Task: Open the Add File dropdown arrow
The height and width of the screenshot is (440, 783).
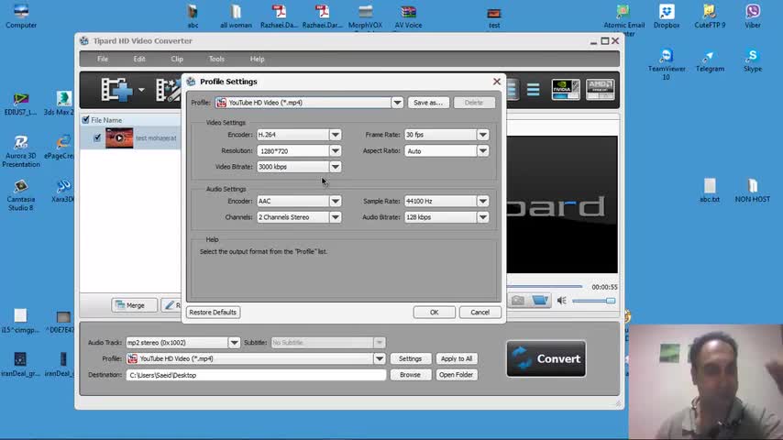Action: [x=141, y=91]
